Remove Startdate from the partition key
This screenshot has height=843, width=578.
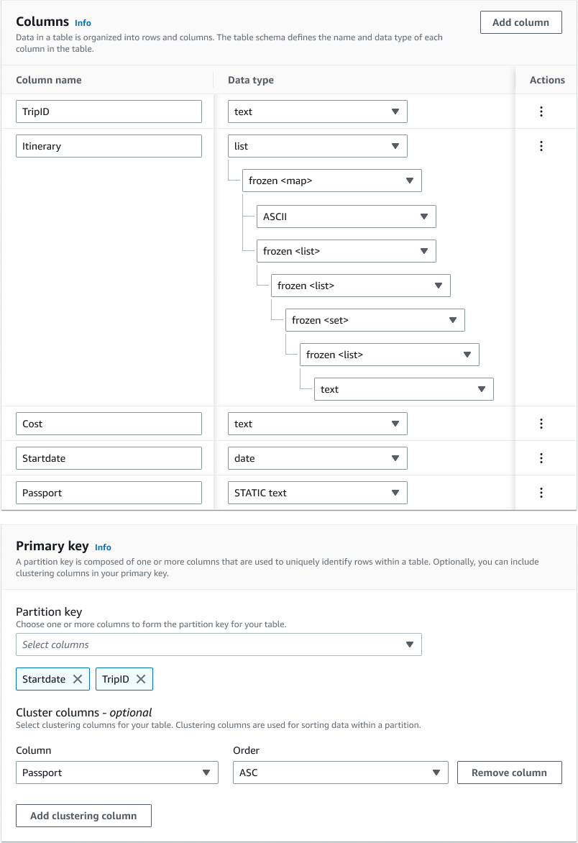point(77,678)
